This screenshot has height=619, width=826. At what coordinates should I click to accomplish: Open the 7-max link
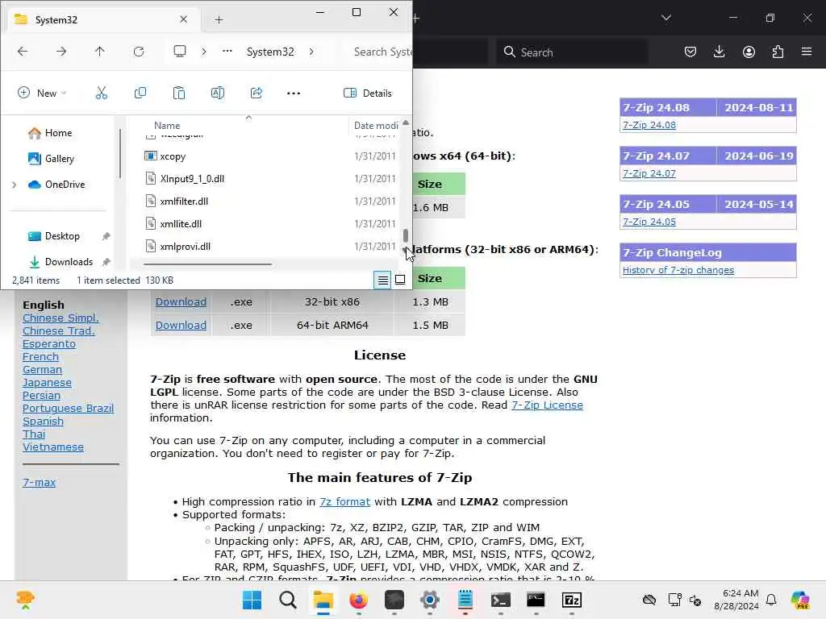(x=39, y=483)
